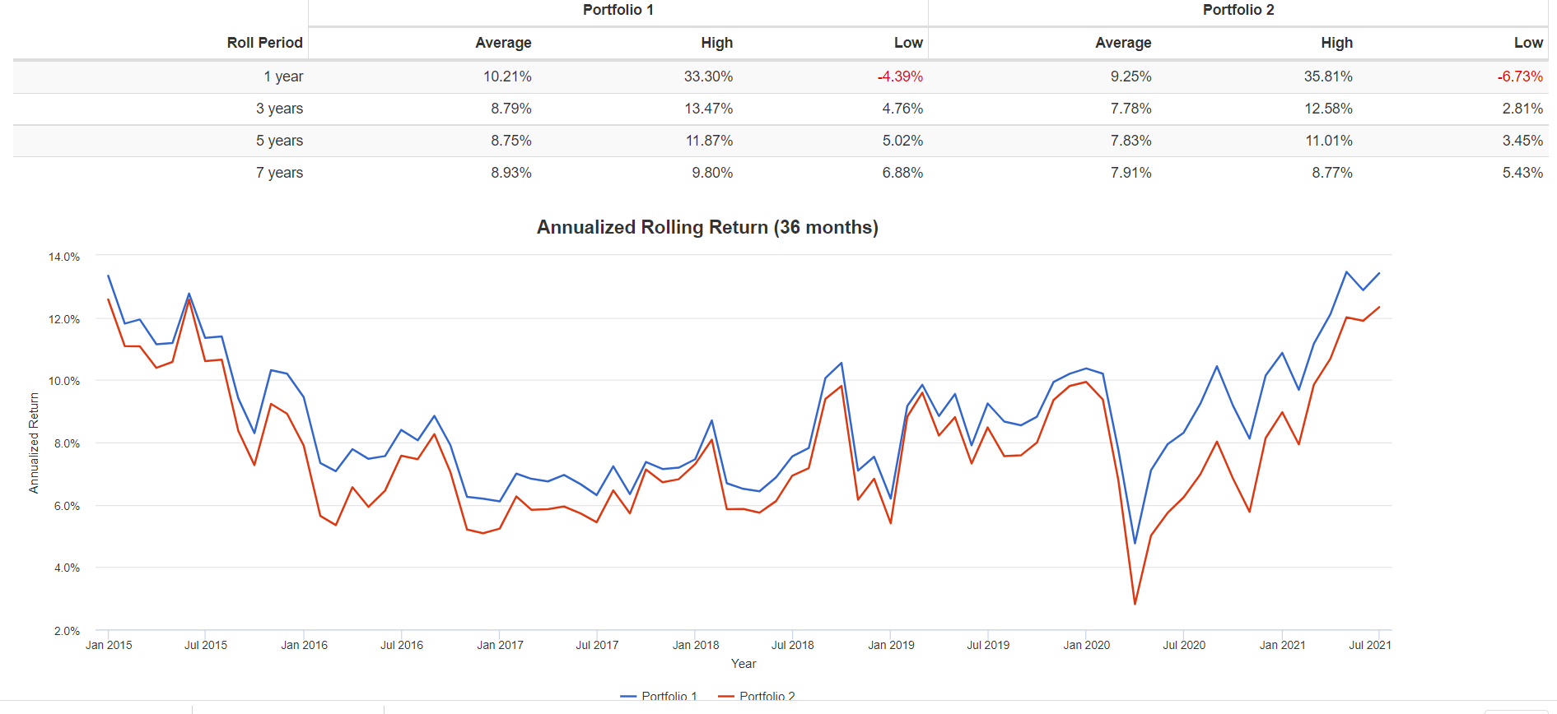
Task: Click the Roll Period column header
Action: point(264,43)
